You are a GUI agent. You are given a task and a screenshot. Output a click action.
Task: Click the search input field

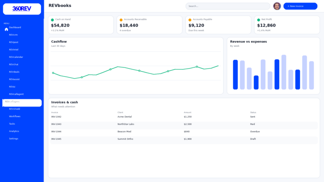[228, 6]
